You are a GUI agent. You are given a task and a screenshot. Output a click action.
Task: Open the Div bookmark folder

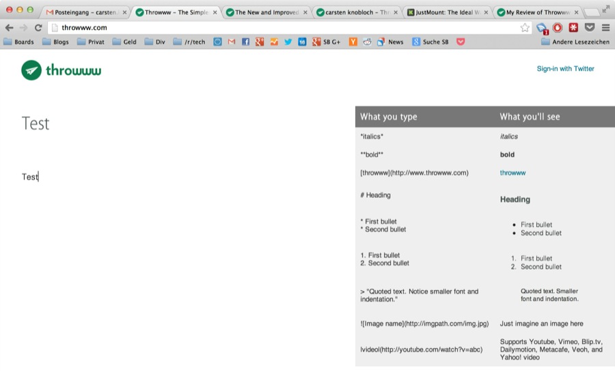(x=155, y=42)
